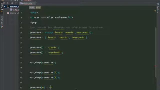Click the 'vendredi' string on line 15
The image size is (160, 90).
pos(55,52)
